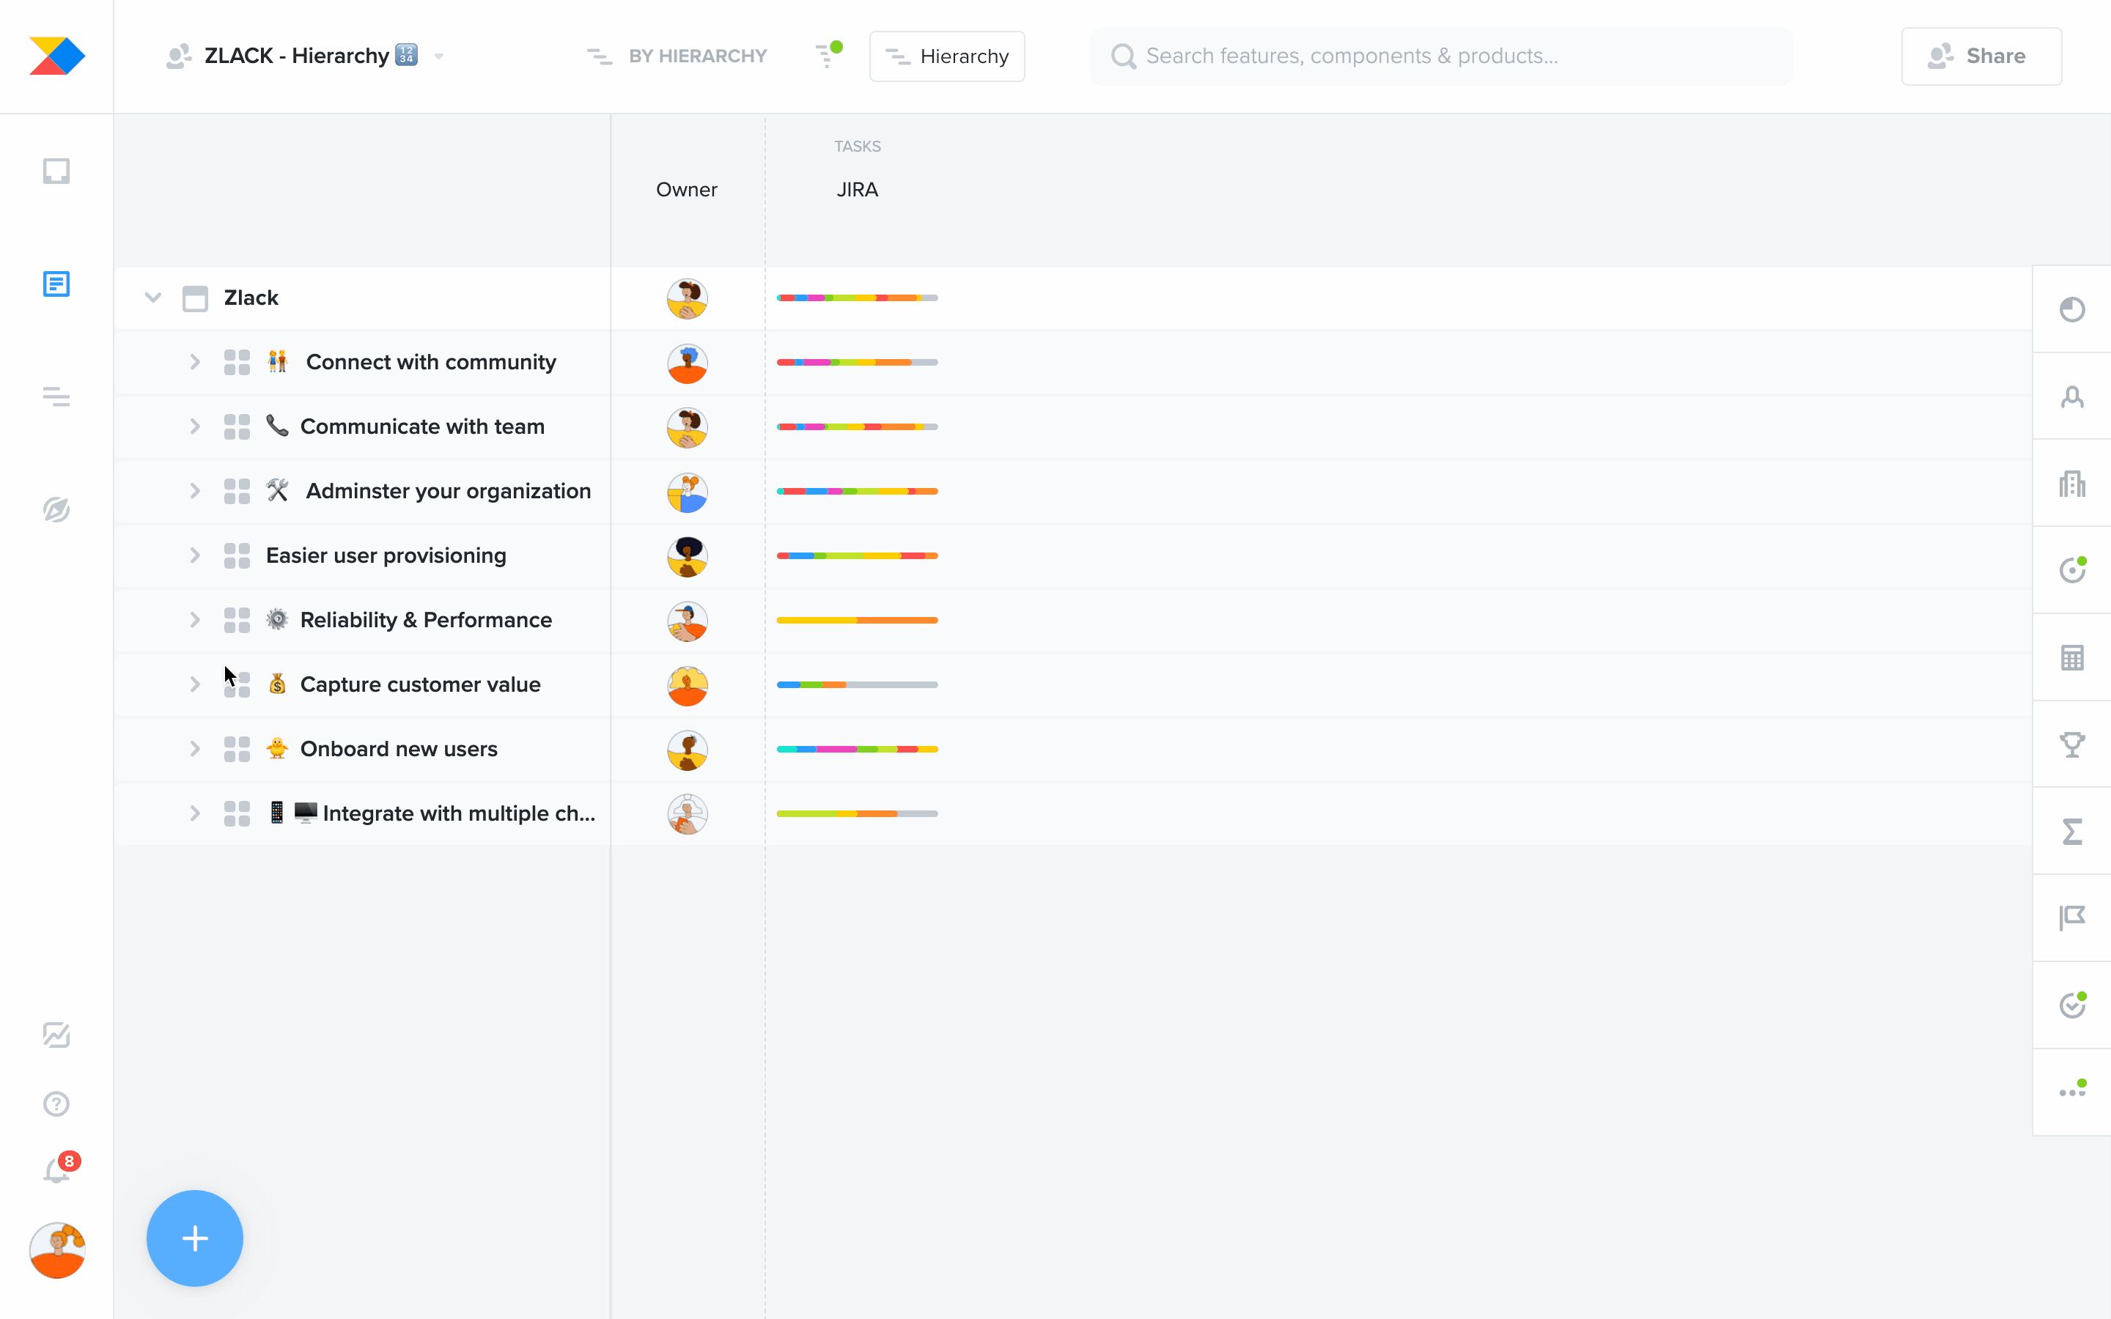Screen dimensions: 2111x1319
Task: Click component icon for Reliability & Performance
Action: coord(237,620)
